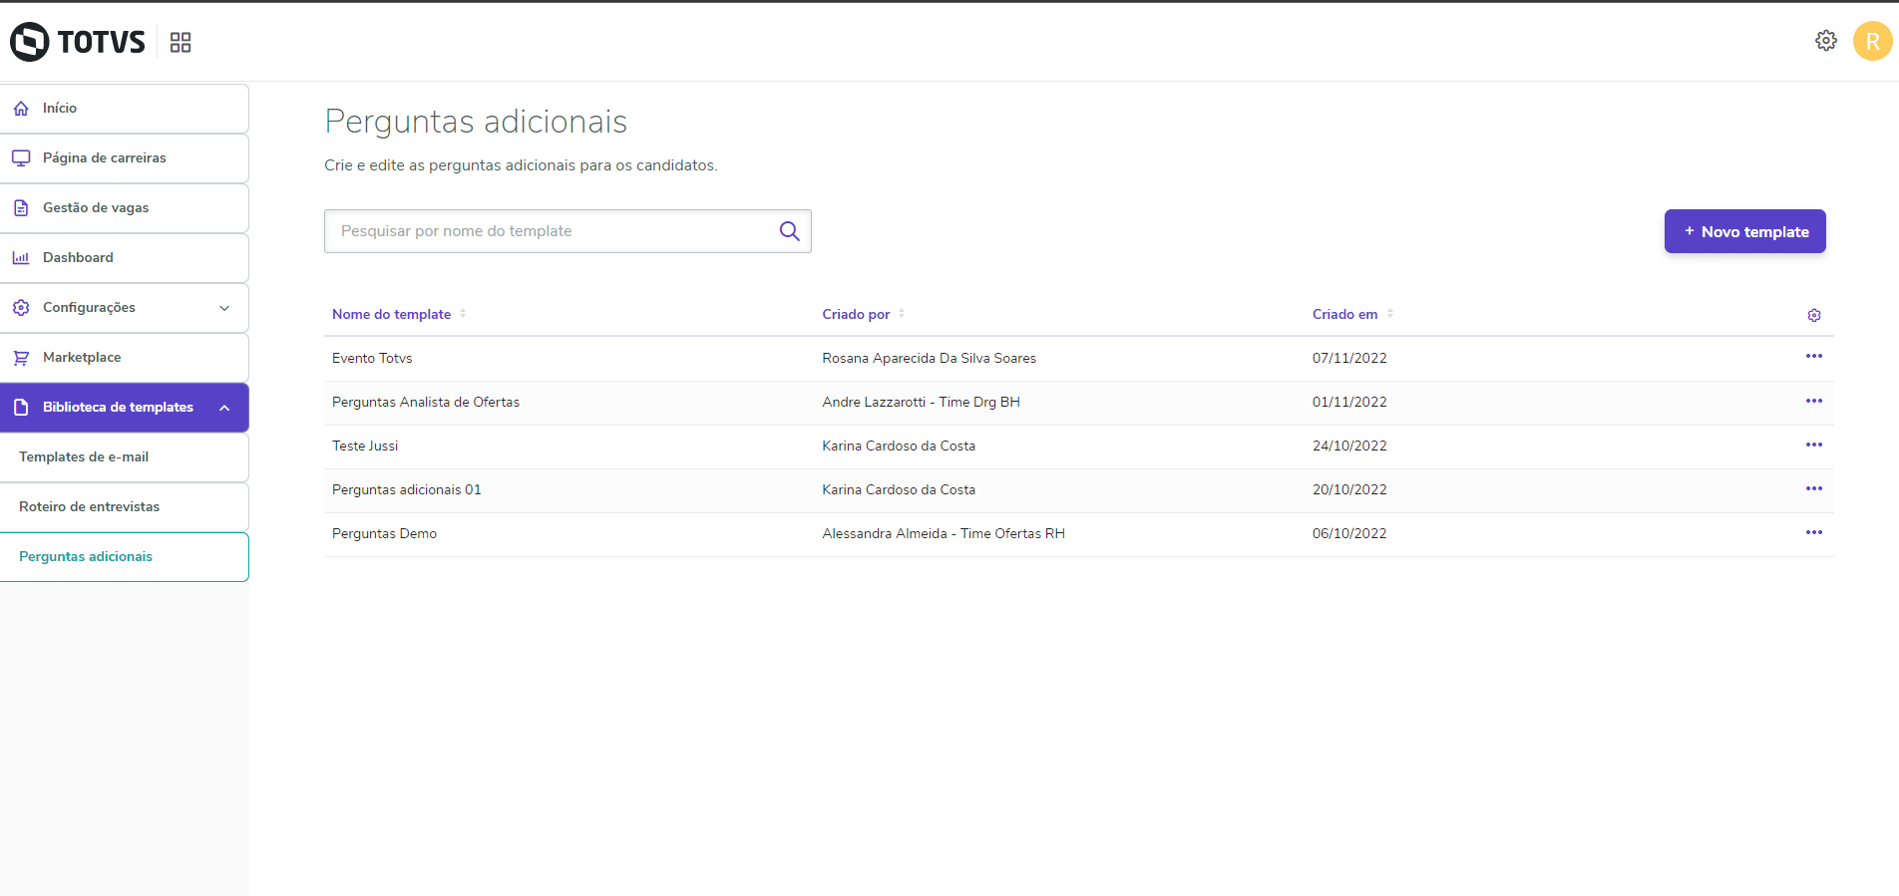Open actions menu for Perguntas adicionais 01
The width and height of the screenshot is (1899, 896).
tap(1814, 488)
